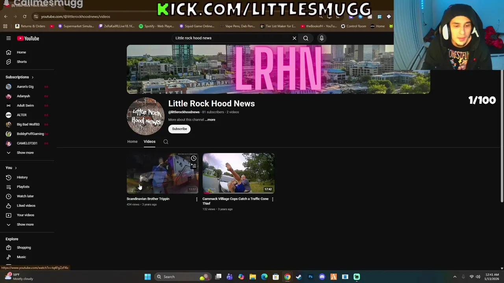Expand Show more under You section

coord(25,224)
